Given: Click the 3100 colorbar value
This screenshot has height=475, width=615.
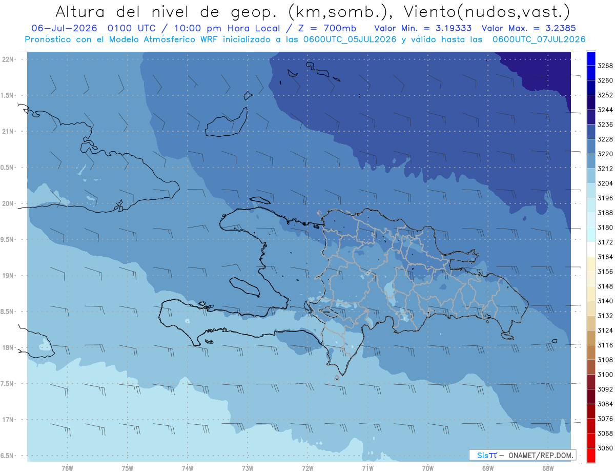Looking at the screenshot, I should [x=605, y=375].
